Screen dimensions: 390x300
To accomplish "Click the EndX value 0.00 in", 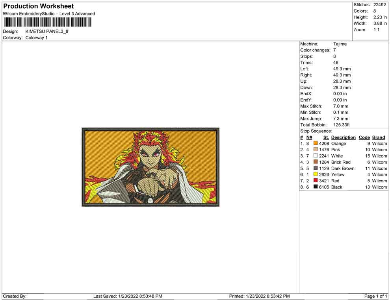I will click(x=340, y=94).
